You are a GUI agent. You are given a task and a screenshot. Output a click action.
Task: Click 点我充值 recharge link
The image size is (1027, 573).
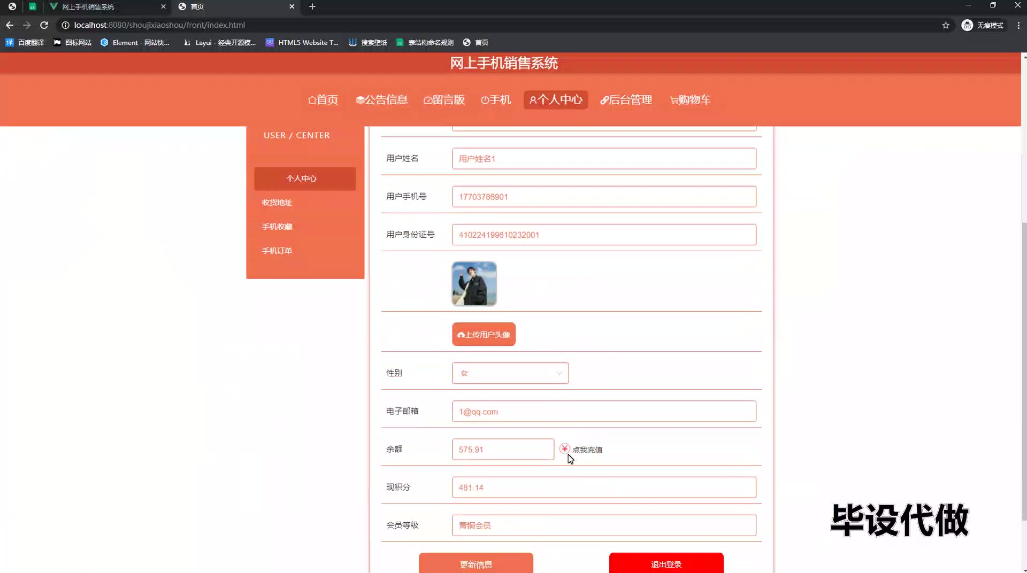pyautogui.click(x=587, y=450)
